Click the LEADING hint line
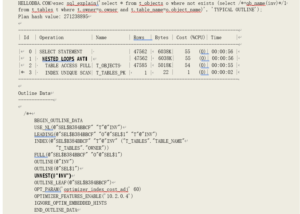 coord(96,134)
